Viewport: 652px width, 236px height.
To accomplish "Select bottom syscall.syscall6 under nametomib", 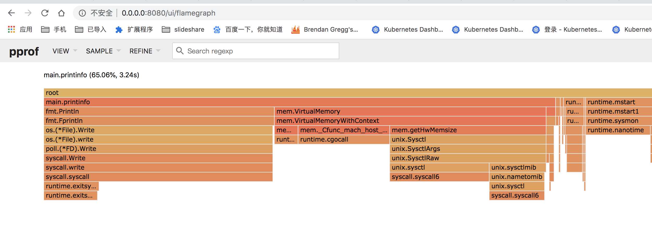I will (x=517, y=195).
